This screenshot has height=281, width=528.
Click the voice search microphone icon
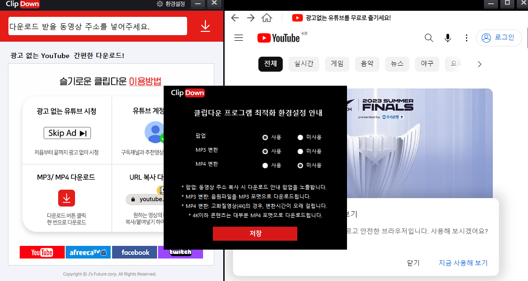[x=447, y=37]
